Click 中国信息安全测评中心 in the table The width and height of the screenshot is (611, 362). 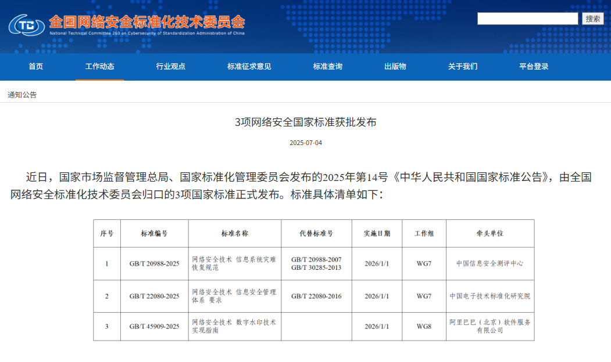[489, 263]
